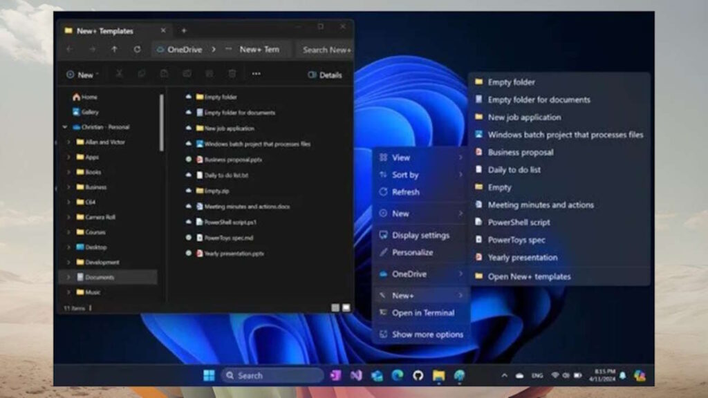The height and width of the screenshot is (398, 708).
Task: Select the Desktop folder in sidebar
Action: point(92,247)
